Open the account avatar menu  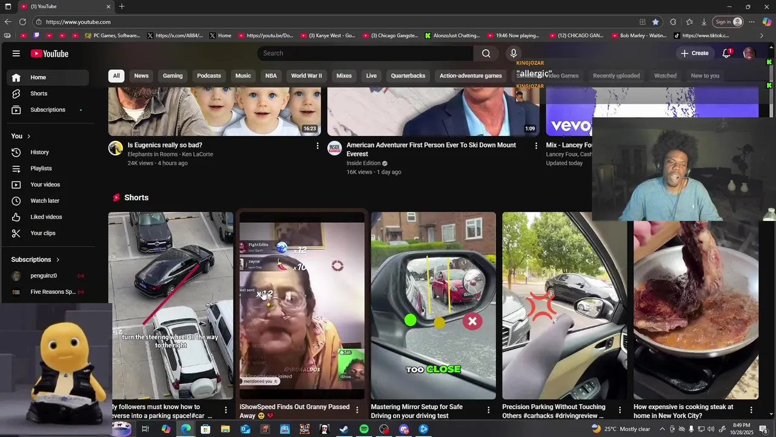[749, 53]
